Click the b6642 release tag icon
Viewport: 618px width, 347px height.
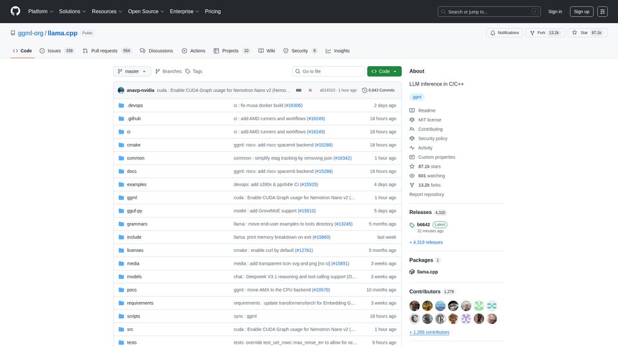tap(413, 225)
